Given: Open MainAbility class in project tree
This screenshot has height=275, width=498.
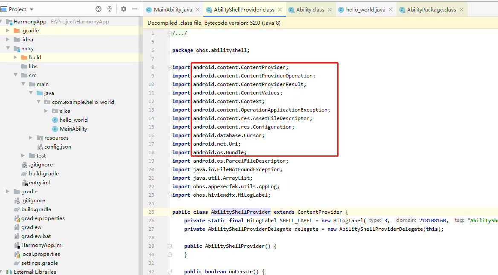Looking at the screenshot, I should click(73, 129).
